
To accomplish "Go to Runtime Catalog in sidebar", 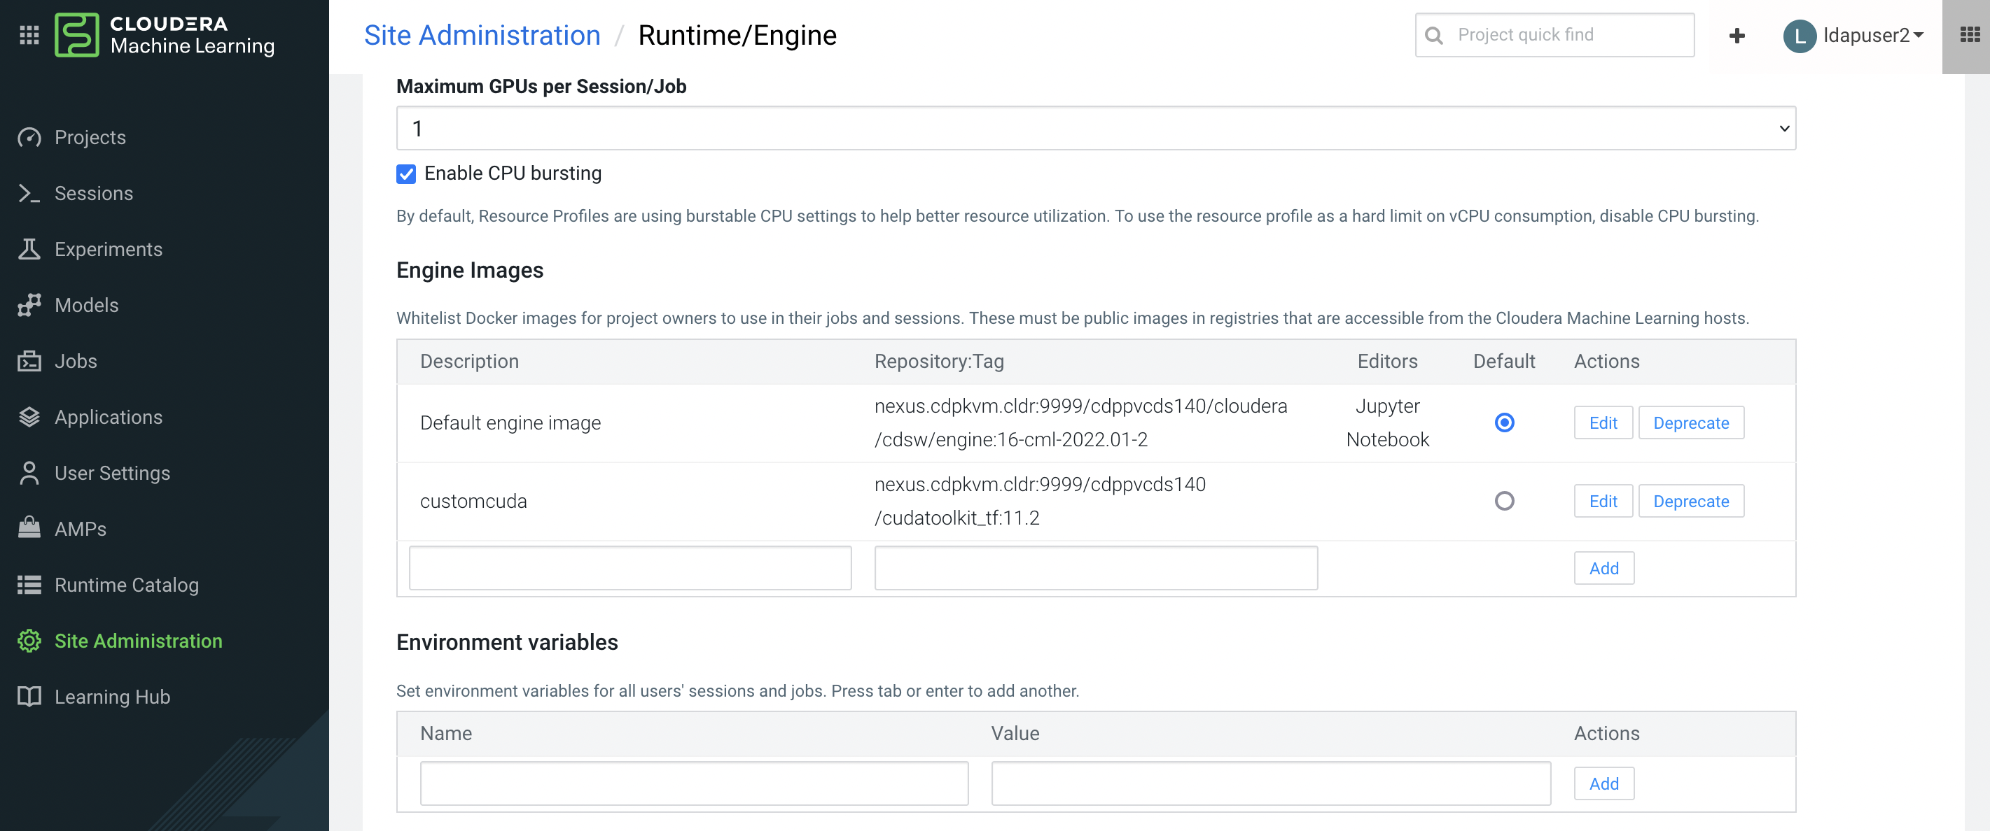I will tap(126, 585).
